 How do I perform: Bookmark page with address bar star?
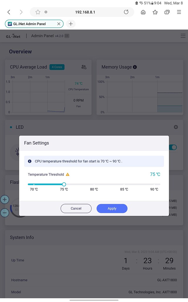[38, 12]
